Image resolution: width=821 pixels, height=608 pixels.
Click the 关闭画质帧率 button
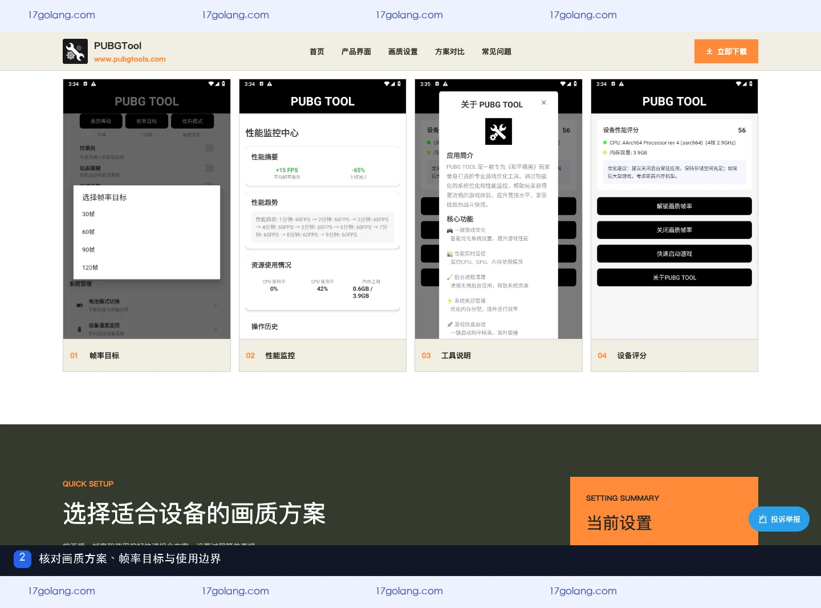click(674, 230)
